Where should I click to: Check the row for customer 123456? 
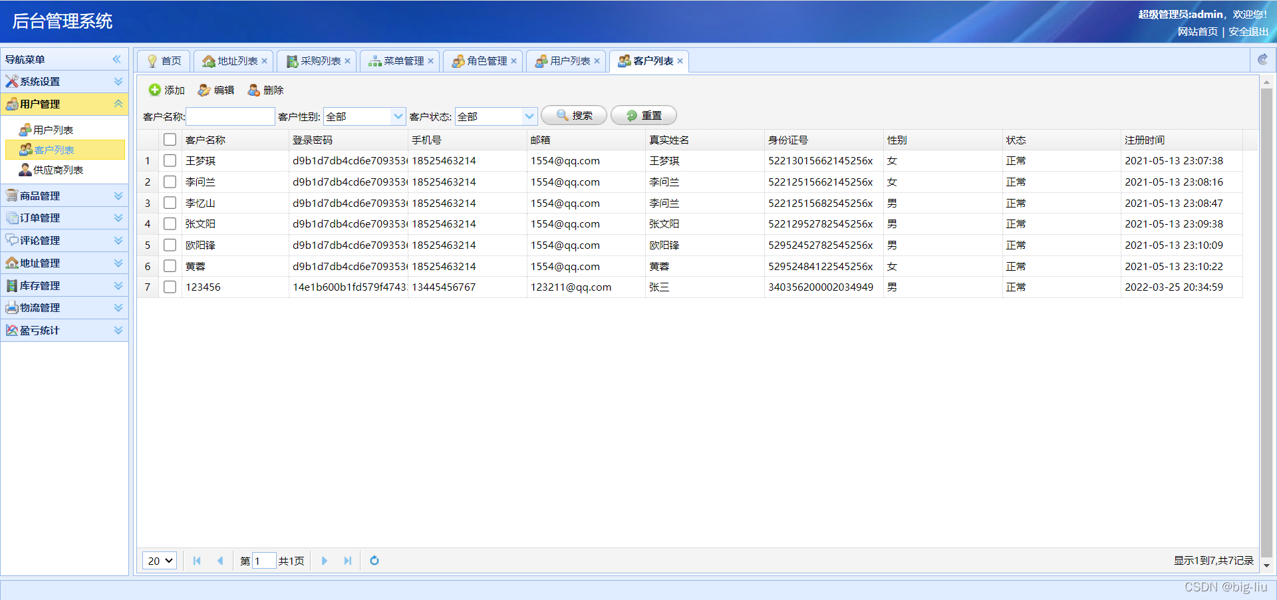pos(170,287)
